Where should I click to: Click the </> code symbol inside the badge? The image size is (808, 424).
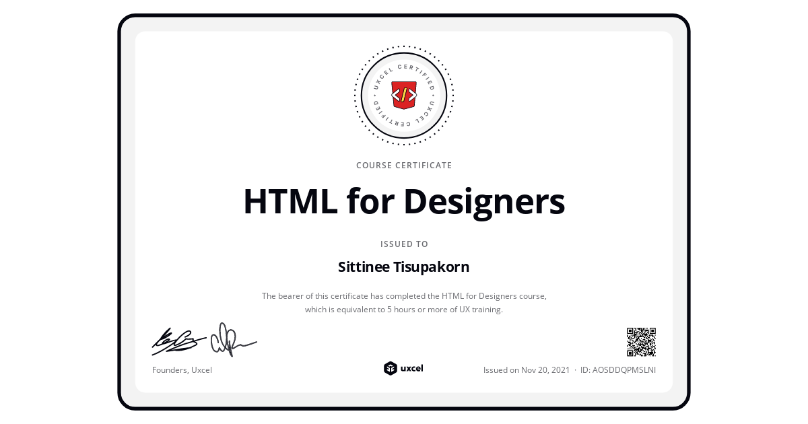(404, 94)
